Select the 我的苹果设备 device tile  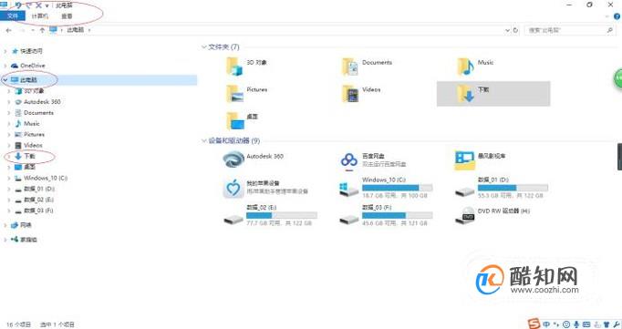click(x=265, y=188)
